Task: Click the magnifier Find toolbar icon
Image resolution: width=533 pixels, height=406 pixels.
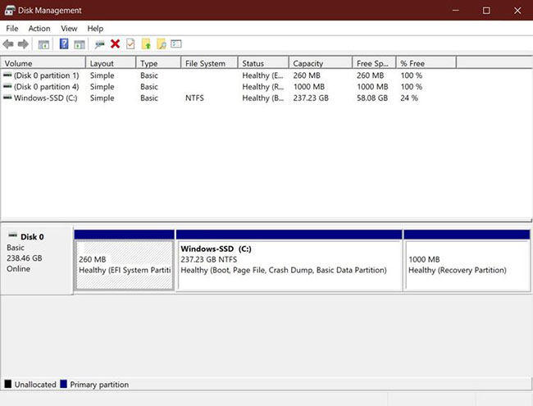Action: [161, 44]
